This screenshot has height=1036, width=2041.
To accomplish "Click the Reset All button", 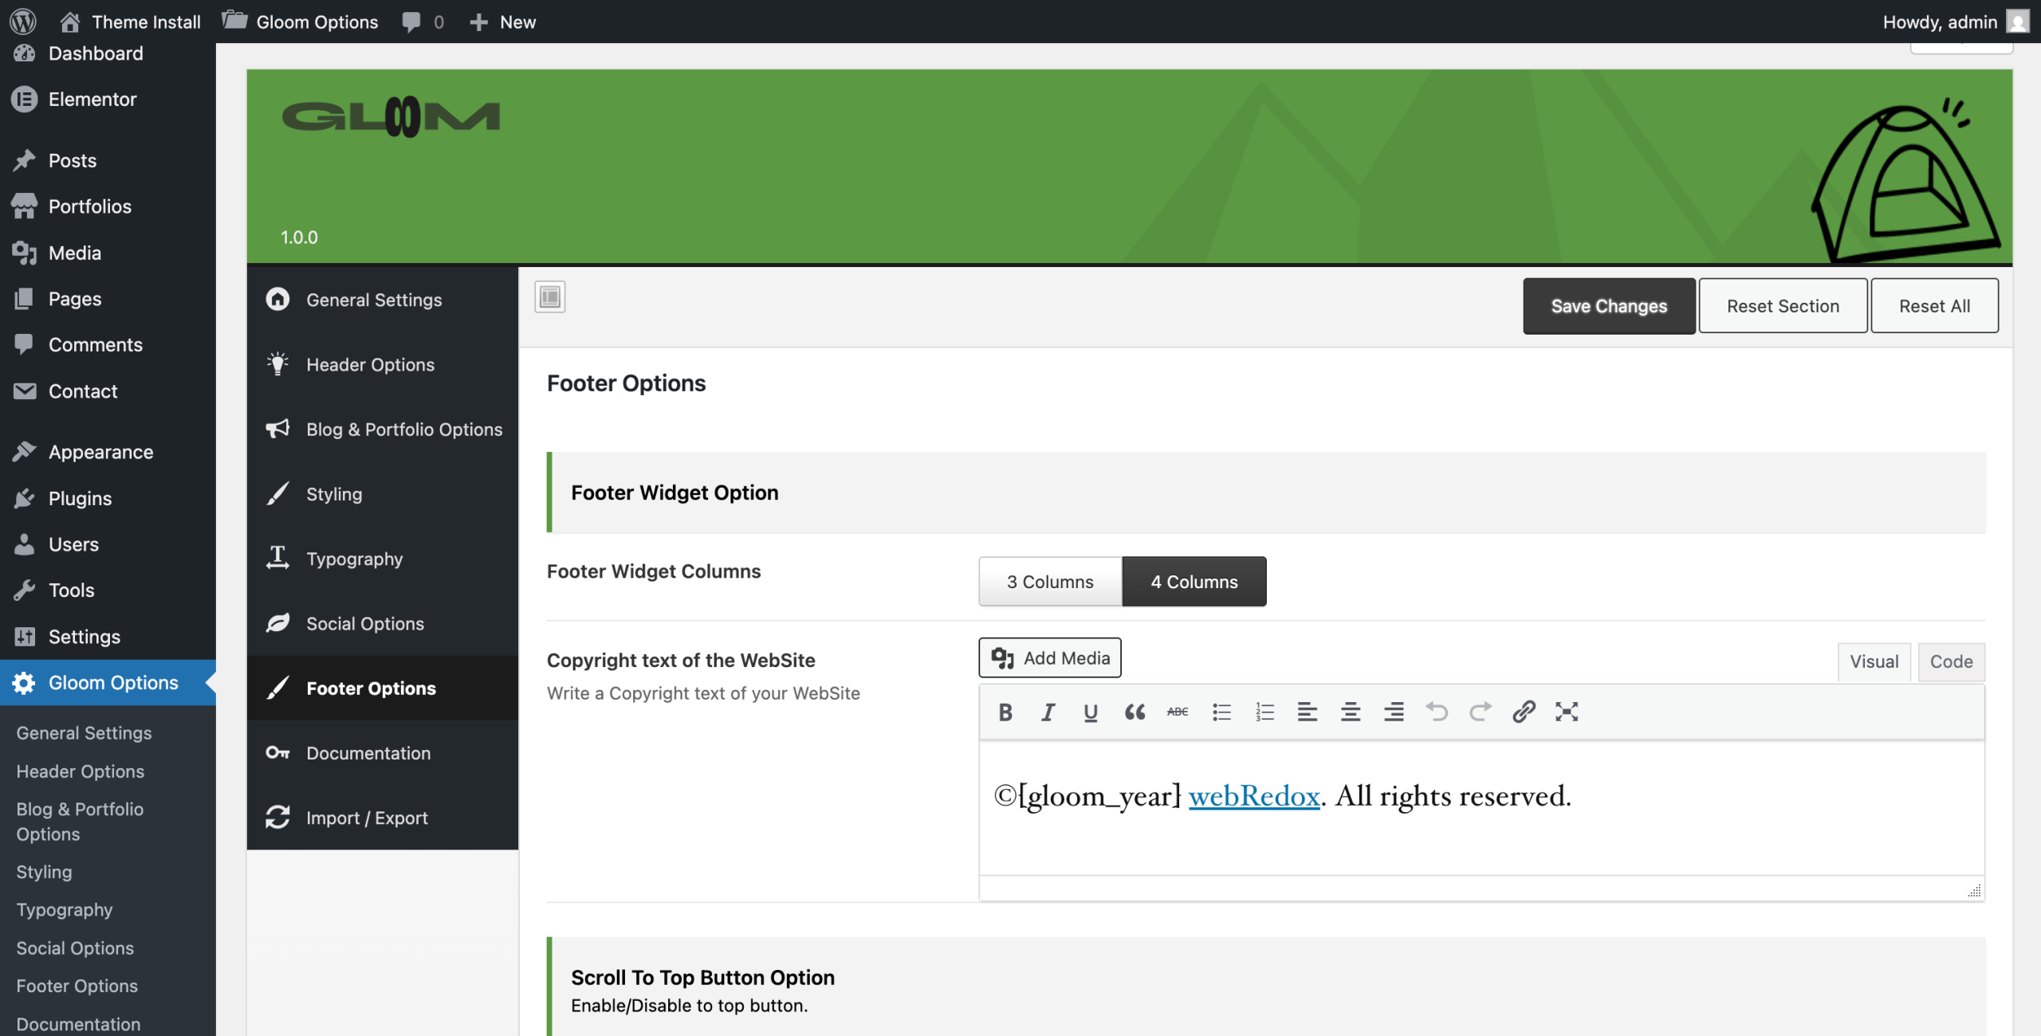I will pos(1934,306).
